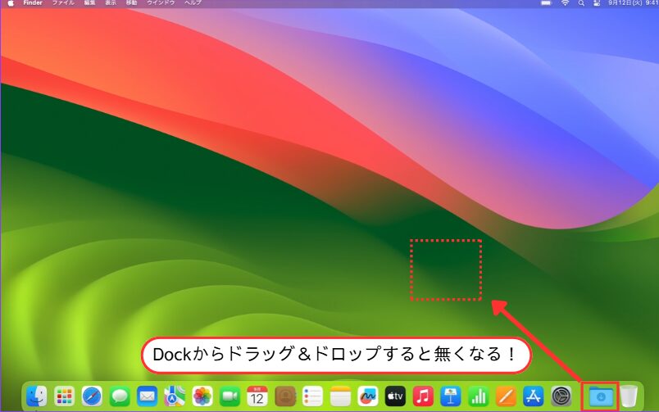
Task: Open the Calendar app in Dock
Action: [x=257, y=396]
